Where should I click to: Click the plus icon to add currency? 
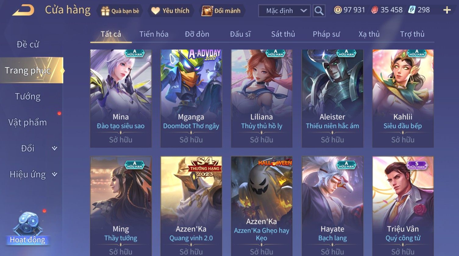[x=447, y=10]
